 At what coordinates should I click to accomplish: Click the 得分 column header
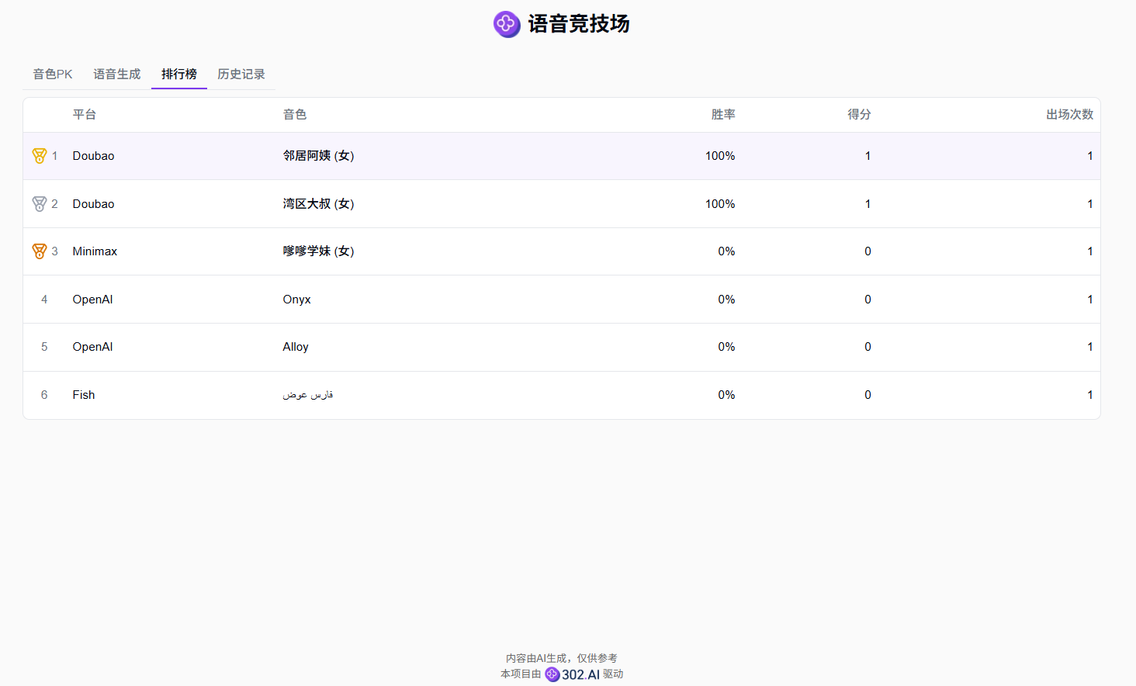(859, 115)
